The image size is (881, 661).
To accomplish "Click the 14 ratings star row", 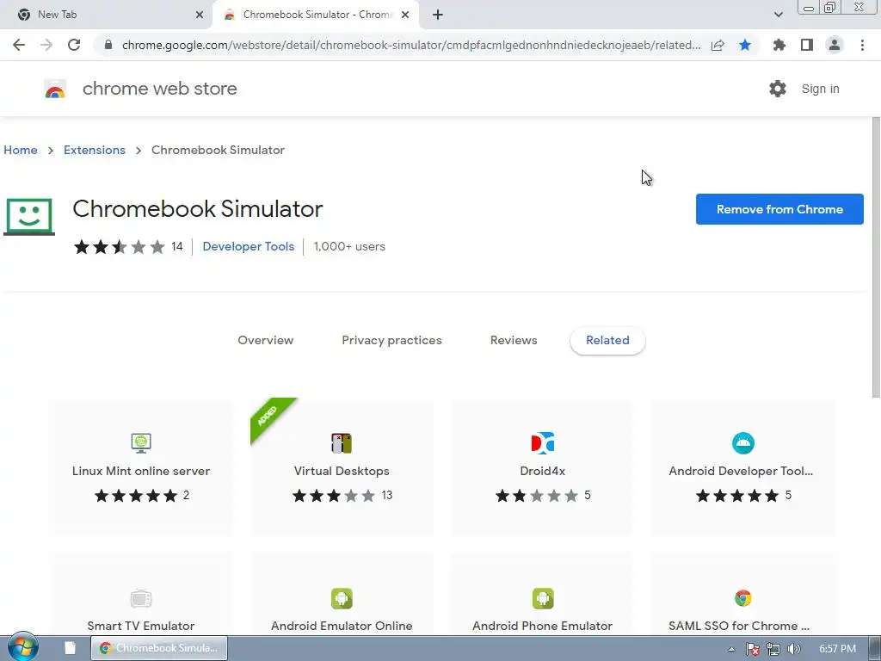I will click(x=128, y=246).
